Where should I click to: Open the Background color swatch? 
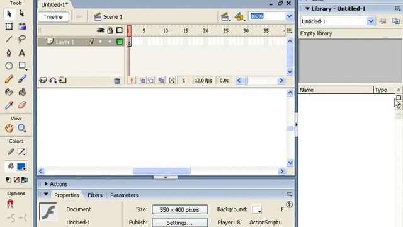click(256, 209)
